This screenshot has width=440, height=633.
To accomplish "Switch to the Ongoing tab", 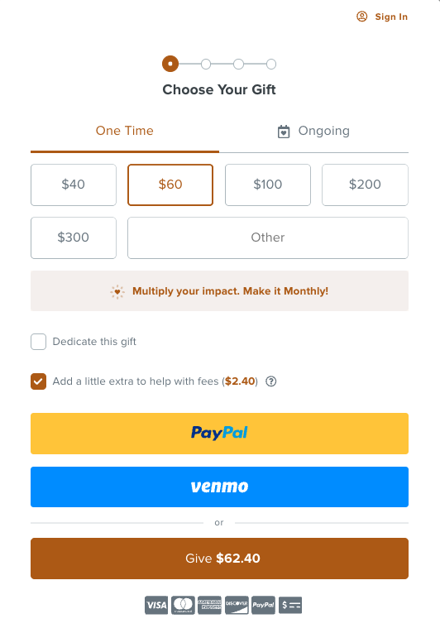I will (313, 132).
